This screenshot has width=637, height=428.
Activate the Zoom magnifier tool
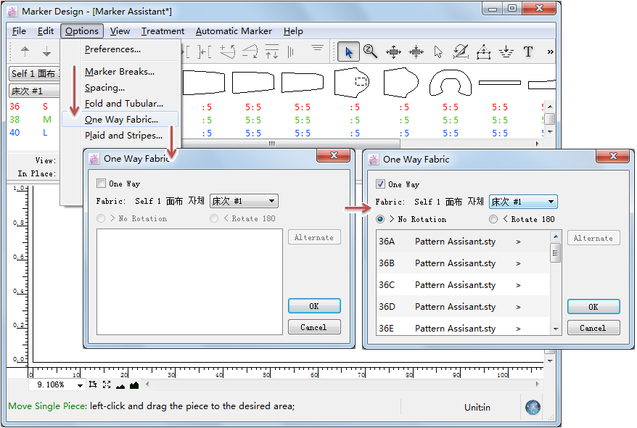click(370, 52)
